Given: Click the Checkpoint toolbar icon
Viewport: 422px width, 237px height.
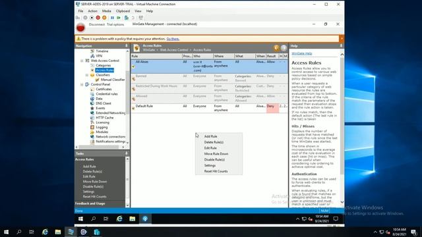Looking at the screenshot, I should [x=127, y=18].
